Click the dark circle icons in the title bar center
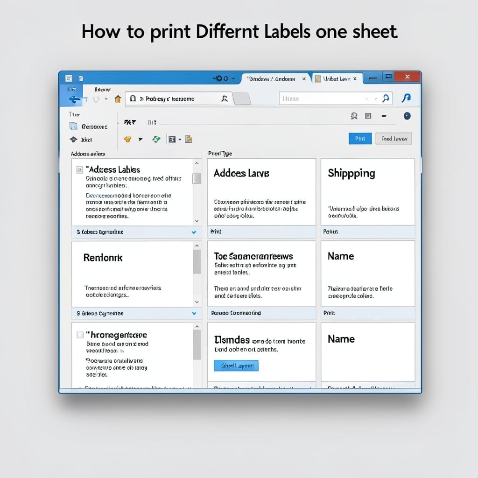Screen dimensions: 478x478 [222, 78]
